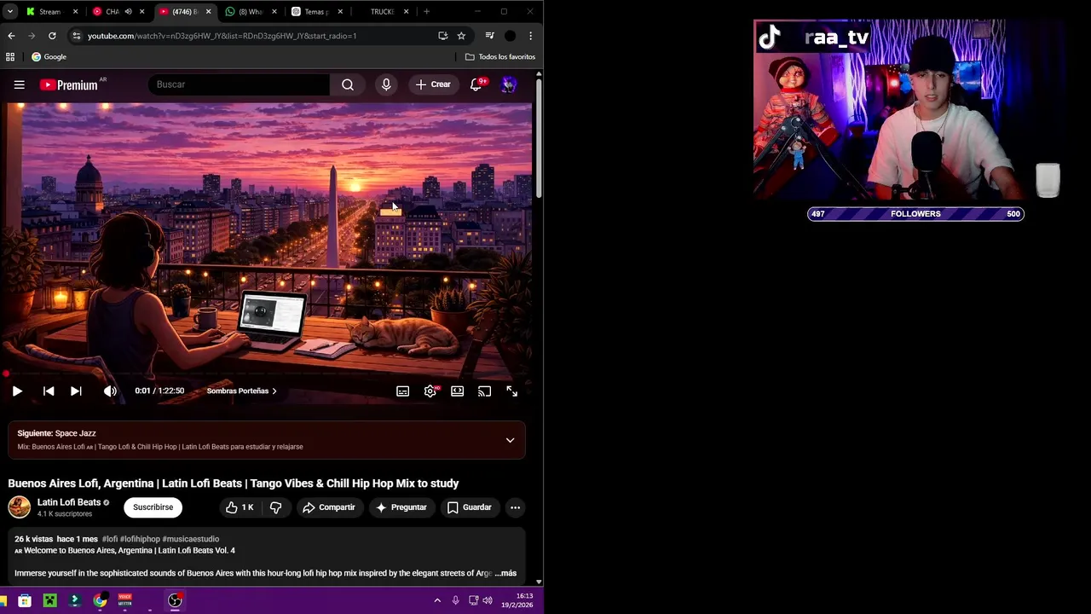
Task: Click the #lofihiphop hashtag
Action: click(x=140, y=539)
